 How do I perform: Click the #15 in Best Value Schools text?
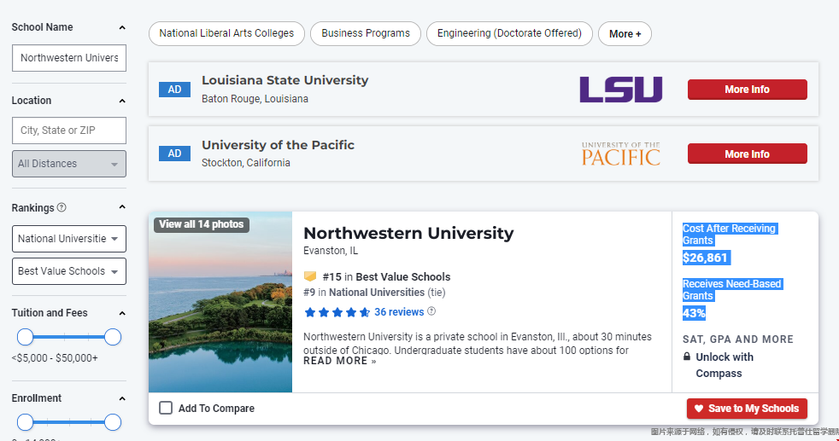click(386, 276)
